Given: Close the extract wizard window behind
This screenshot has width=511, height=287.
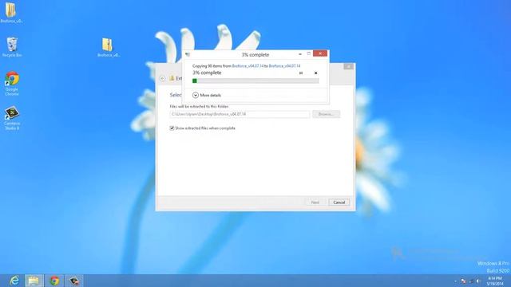Looking at the screenshot, I should 348,66.
